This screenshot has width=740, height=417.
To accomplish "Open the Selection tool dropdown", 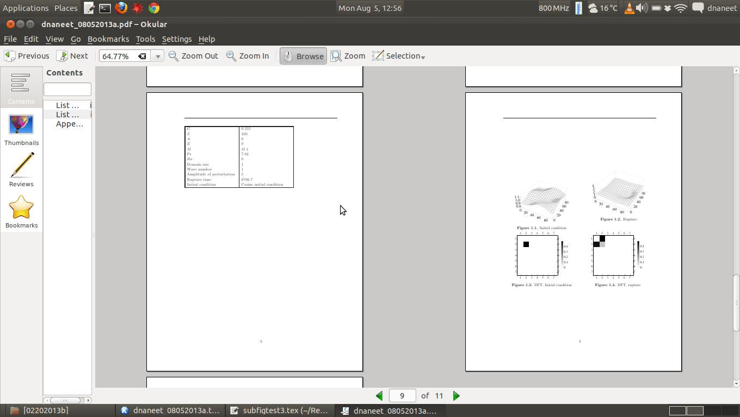I will (x=399, y=56).
